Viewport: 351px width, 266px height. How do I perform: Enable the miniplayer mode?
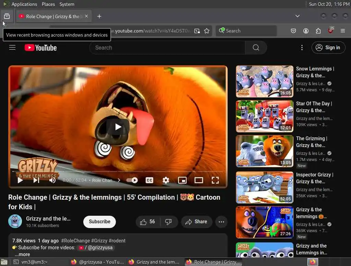coord(182,180)
